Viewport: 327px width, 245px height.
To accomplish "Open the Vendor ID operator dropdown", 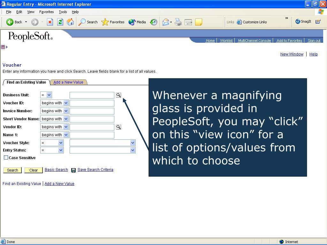I will pos(54,127).
